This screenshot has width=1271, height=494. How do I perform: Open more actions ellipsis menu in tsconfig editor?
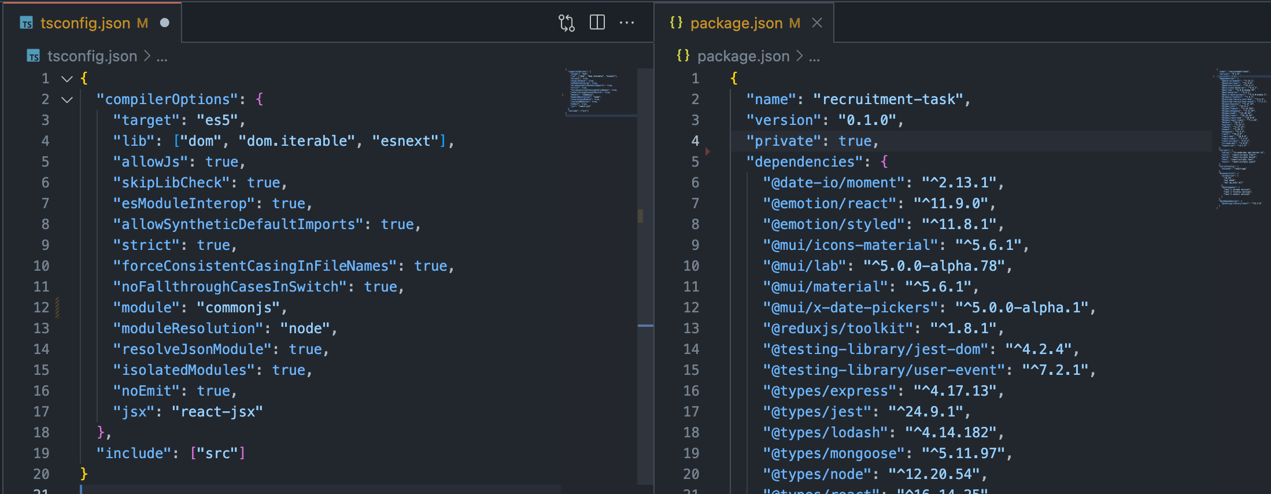(x=627, y=23)
